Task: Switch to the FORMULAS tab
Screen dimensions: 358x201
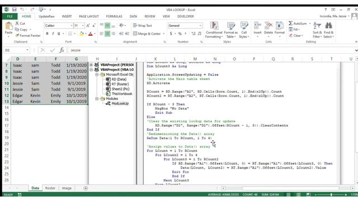Action: pos(114,16)
